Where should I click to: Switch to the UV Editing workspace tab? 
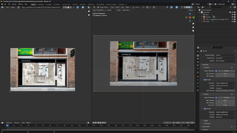[x=57, y=4]
